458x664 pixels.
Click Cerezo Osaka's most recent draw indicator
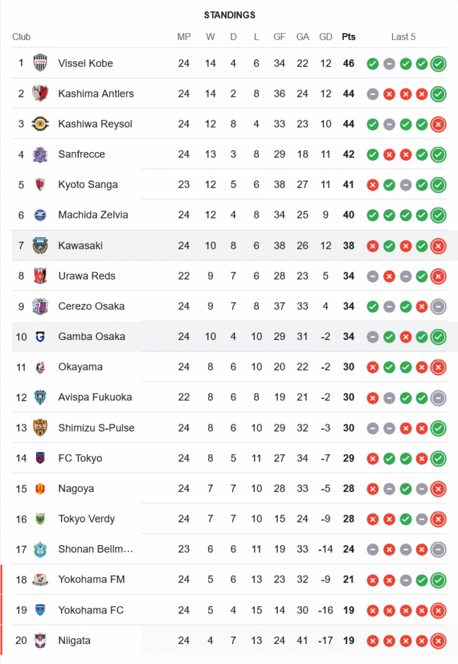pyautogui.click(x=438, y=307)
